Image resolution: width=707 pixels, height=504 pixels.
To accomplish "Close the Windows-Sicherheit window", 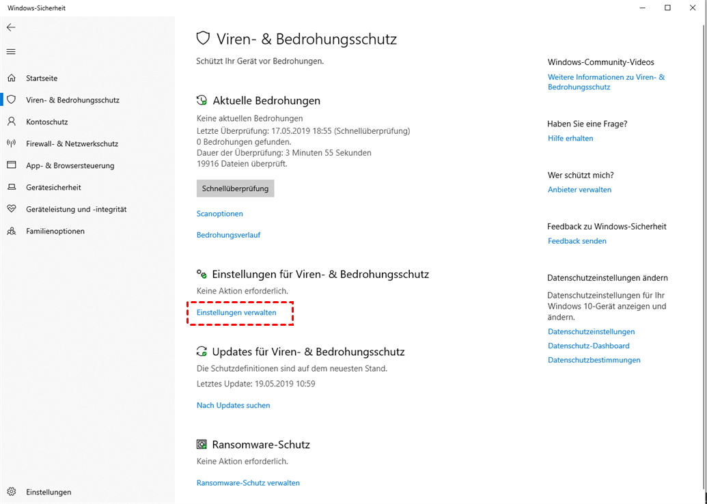I will (x=693, y=8).
